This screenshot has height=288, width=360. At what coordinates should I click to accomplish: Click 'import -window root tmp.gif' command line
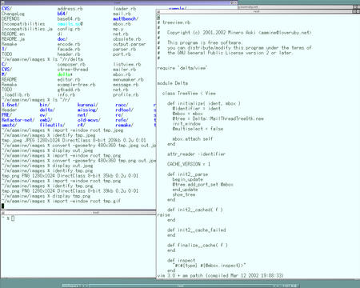coord(86,202)
